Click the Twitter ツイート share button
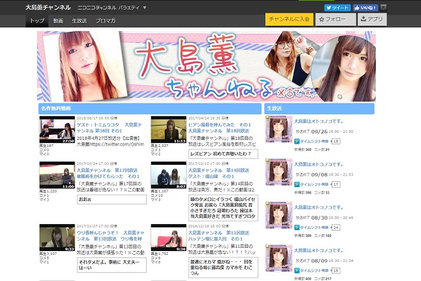421x281 pixels. pos(337,8)
